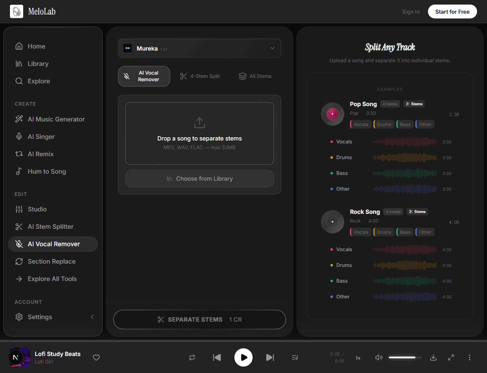Open AI Music Generator
The image size is (487, 373).
[53, 119]
